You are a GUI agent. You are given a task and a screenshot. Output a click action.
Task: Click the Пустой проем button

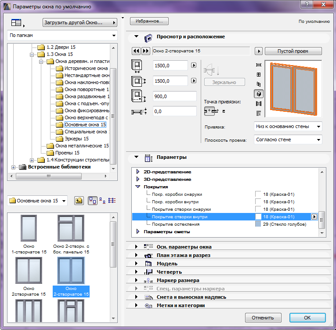(293, 51)
